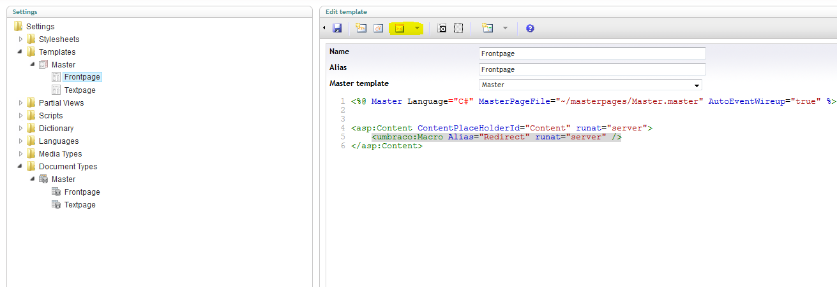Expand the Languages node arrow
Viewport: 837px width, 287px height.
(x=20, y=141)
